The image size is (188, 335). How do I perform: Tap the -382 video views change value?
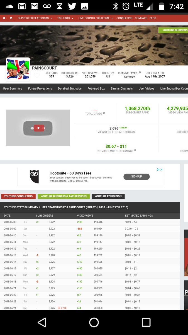[79, 229]
